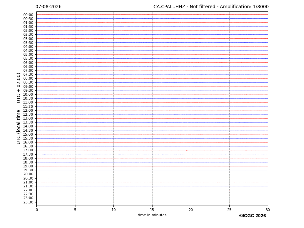Image resolution: width=304 pixels, height=228 pixels.
Task: Click the 04:30 time row label
Action: pos(28,50)
